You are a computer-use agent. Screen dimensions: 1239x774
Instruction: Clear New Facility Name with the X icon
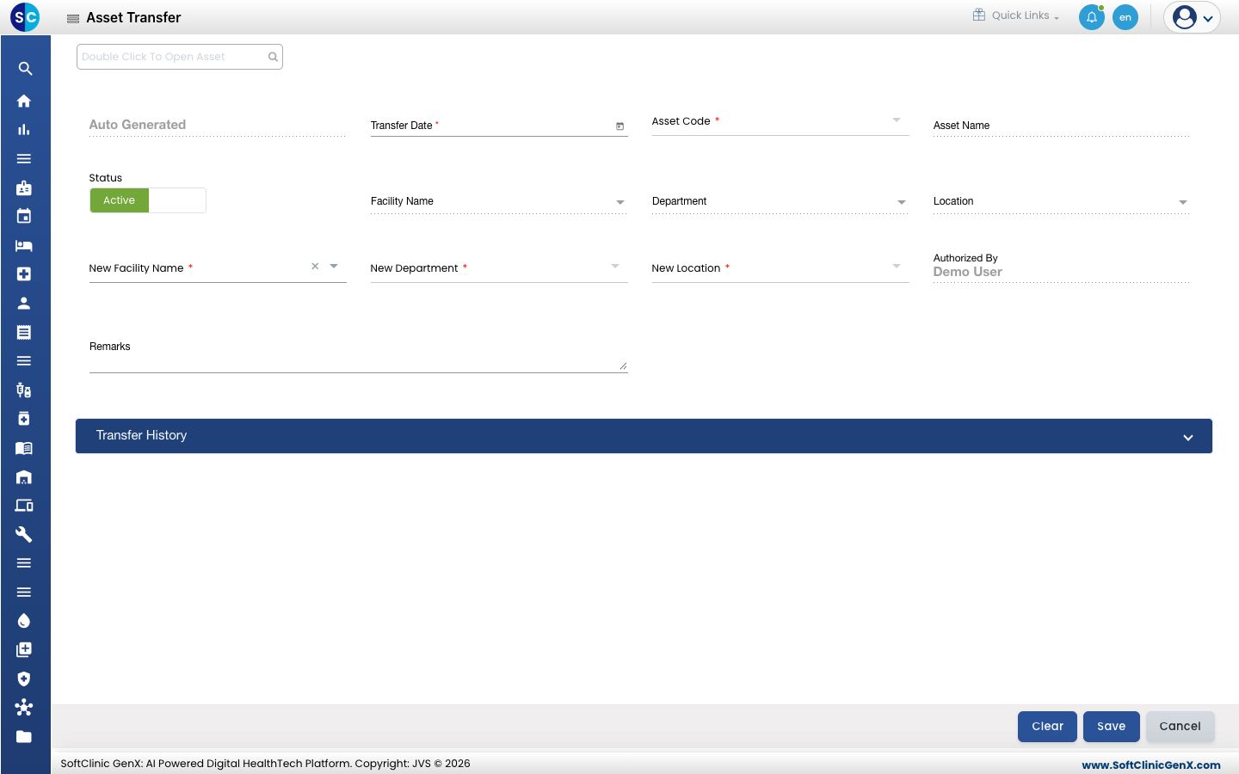click(315, 267)
